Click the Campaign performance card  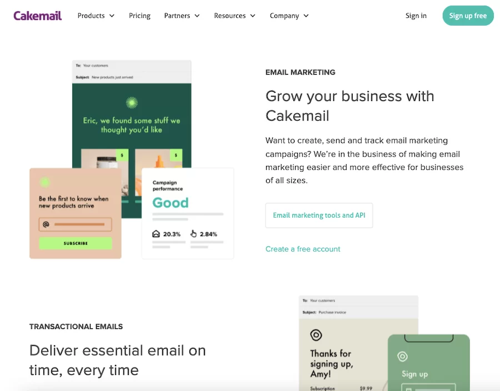(x=188, y=213)
